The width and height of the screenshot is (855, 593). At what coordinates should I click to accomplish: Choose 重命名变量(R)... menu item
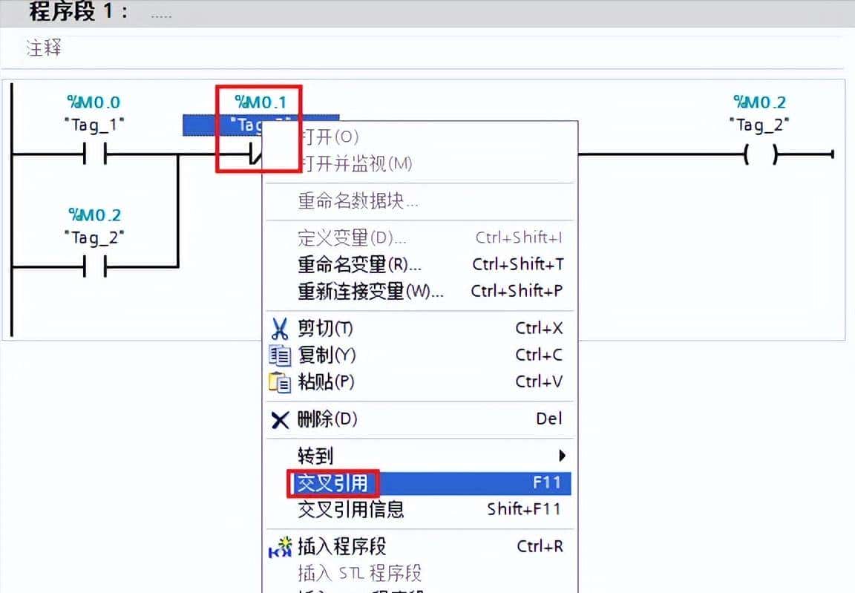coord(419,264)
